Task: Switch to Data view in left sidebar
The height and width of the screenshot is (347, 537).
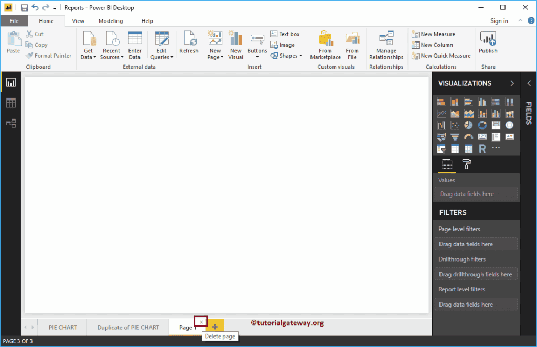Action: (12, 103)
